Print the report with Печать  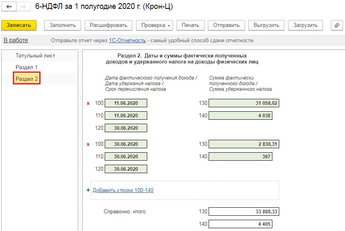pyautogui.click(x=190, y=25)
